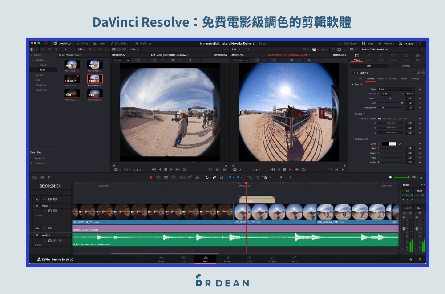Screen dimensions: 445x294
Task: Expand the Collections smart bin
Action: [32, 163]
